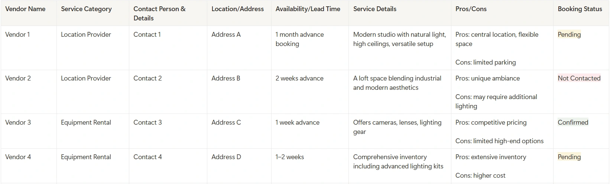Click the Vendor 4 name cell
Screen dimensions: 610x184
tap(18, 157)
